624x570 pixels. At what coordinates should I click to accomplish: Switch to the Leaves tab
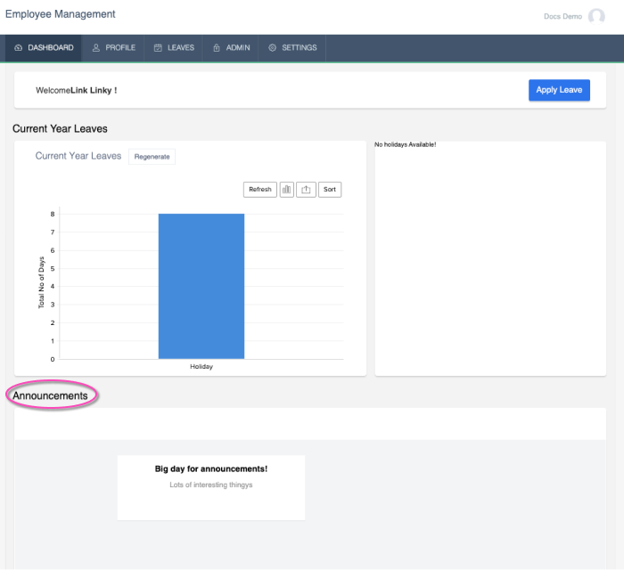(x=175, y=48)
